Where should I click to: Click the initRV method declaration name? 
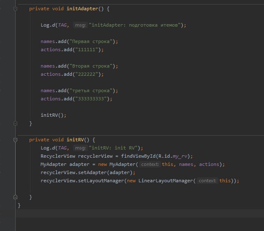click(75, 140)
